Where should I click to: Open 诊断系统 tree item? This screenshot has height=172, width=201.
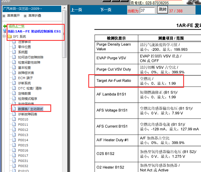pyautogui.click(x=24, y=83)
